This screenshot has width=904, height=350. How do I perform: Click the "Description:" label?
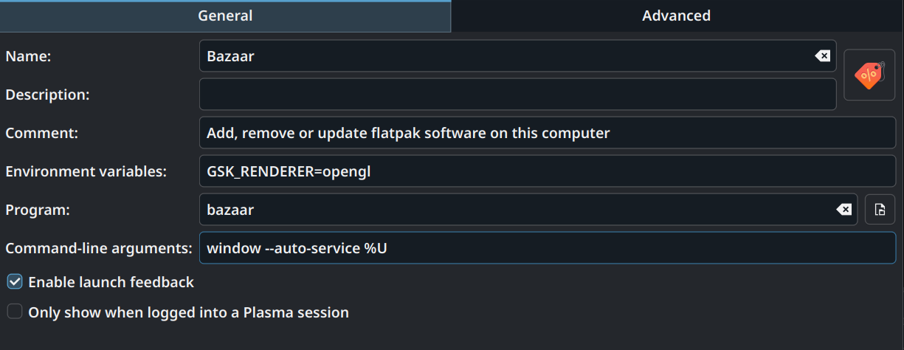[x=47, y=95]
